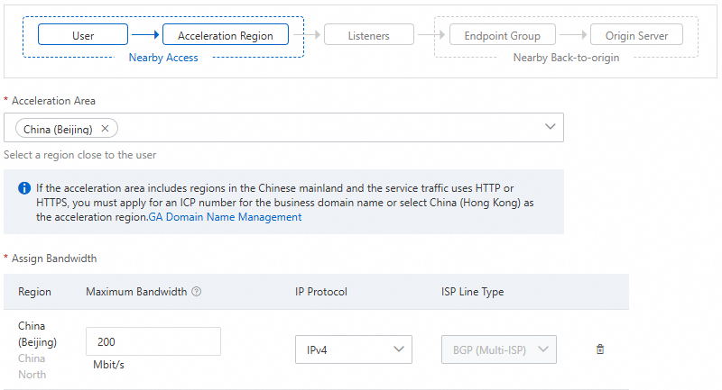Go to the Origin Server step

click(x=636, y=35)
